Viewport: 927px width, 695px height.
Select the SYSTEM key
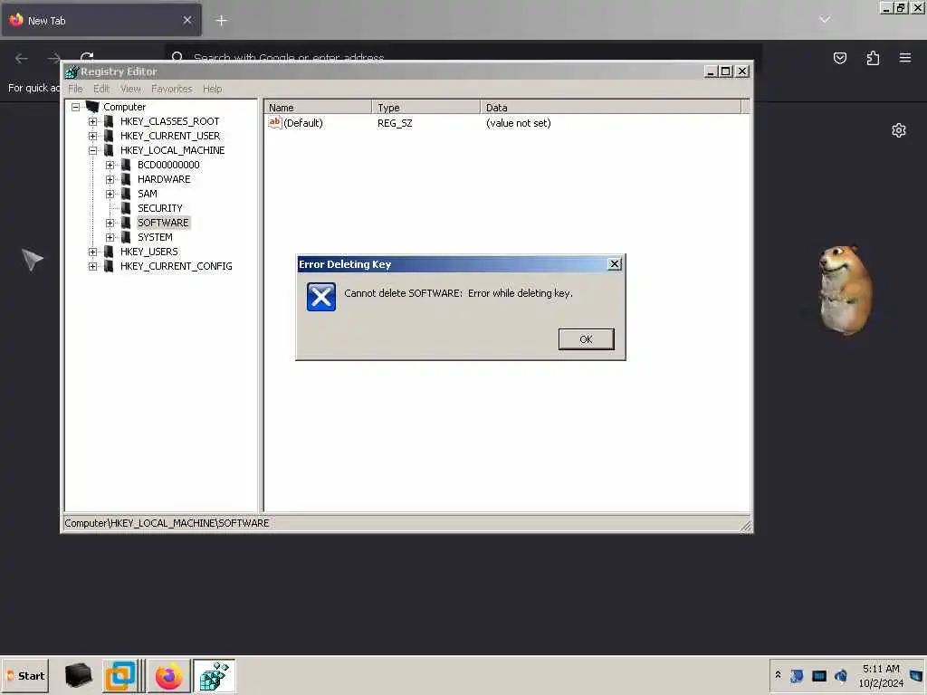[155, 237]
